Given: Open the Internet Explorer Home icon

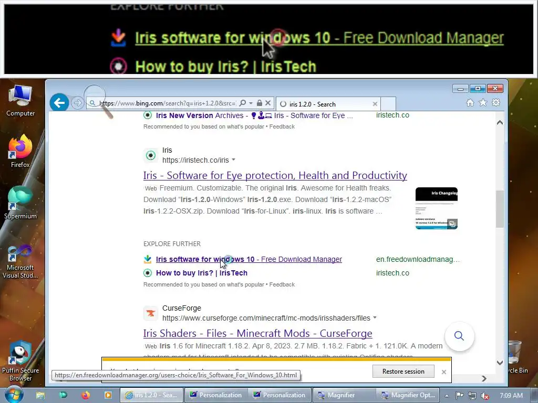Looking at the screenshot, I should (470, 102).
